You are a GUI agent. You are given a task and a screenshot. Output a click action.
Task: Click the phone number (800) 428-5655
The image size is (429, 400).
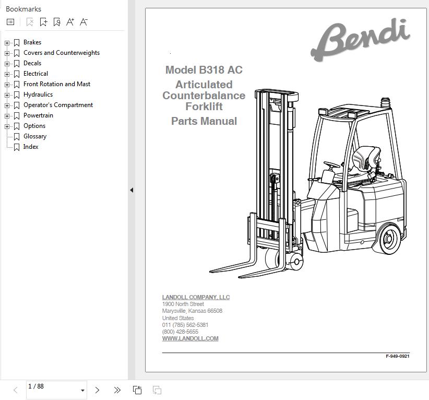(x=180, y=332)
